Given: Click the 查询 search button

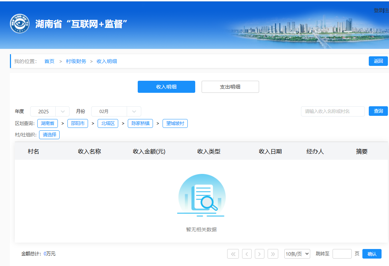Looking at the screenshot, I should (x=378, y=111).
